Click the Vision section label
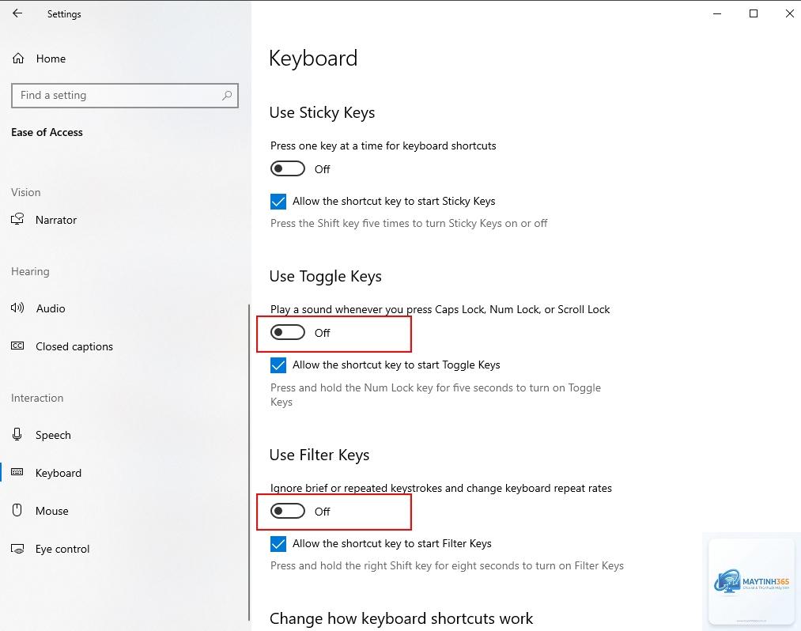Image resolution: width=801 pixels, height=631 pixels. (x=25, y=192)
